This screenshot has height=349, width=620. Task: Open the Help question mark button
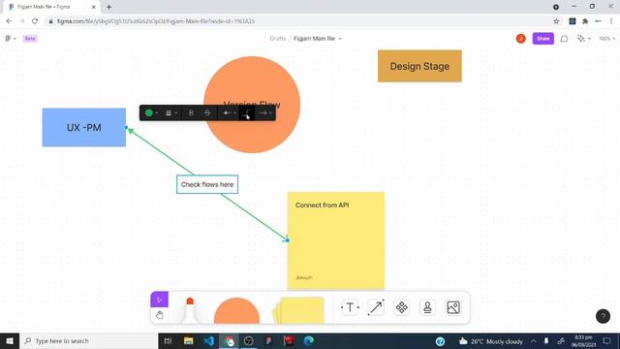coord(603,316)
